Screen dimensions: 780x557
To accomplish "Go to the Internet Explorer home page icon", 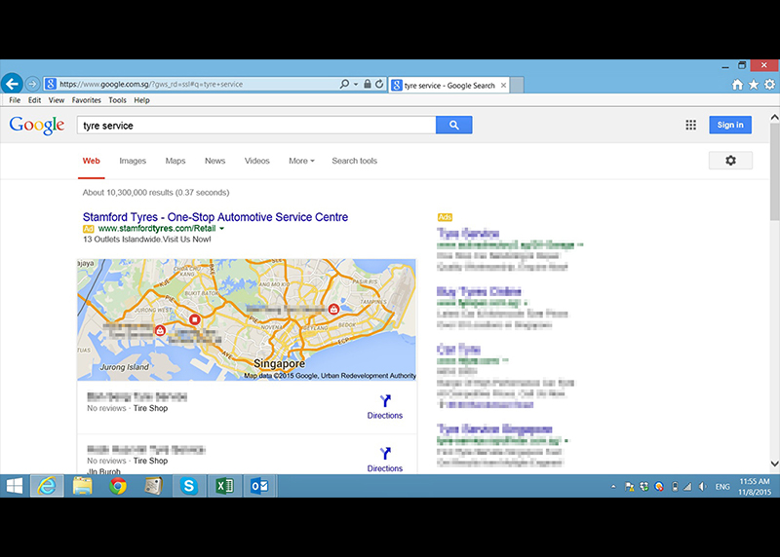I will point(738,85).
